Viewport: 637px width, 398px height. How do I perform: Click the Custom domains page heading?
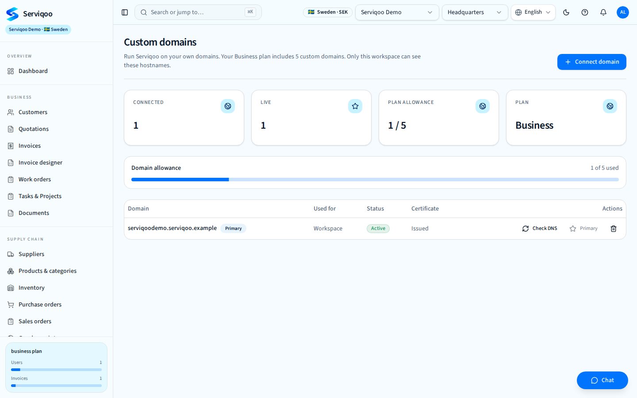click(x=160, y=42)
